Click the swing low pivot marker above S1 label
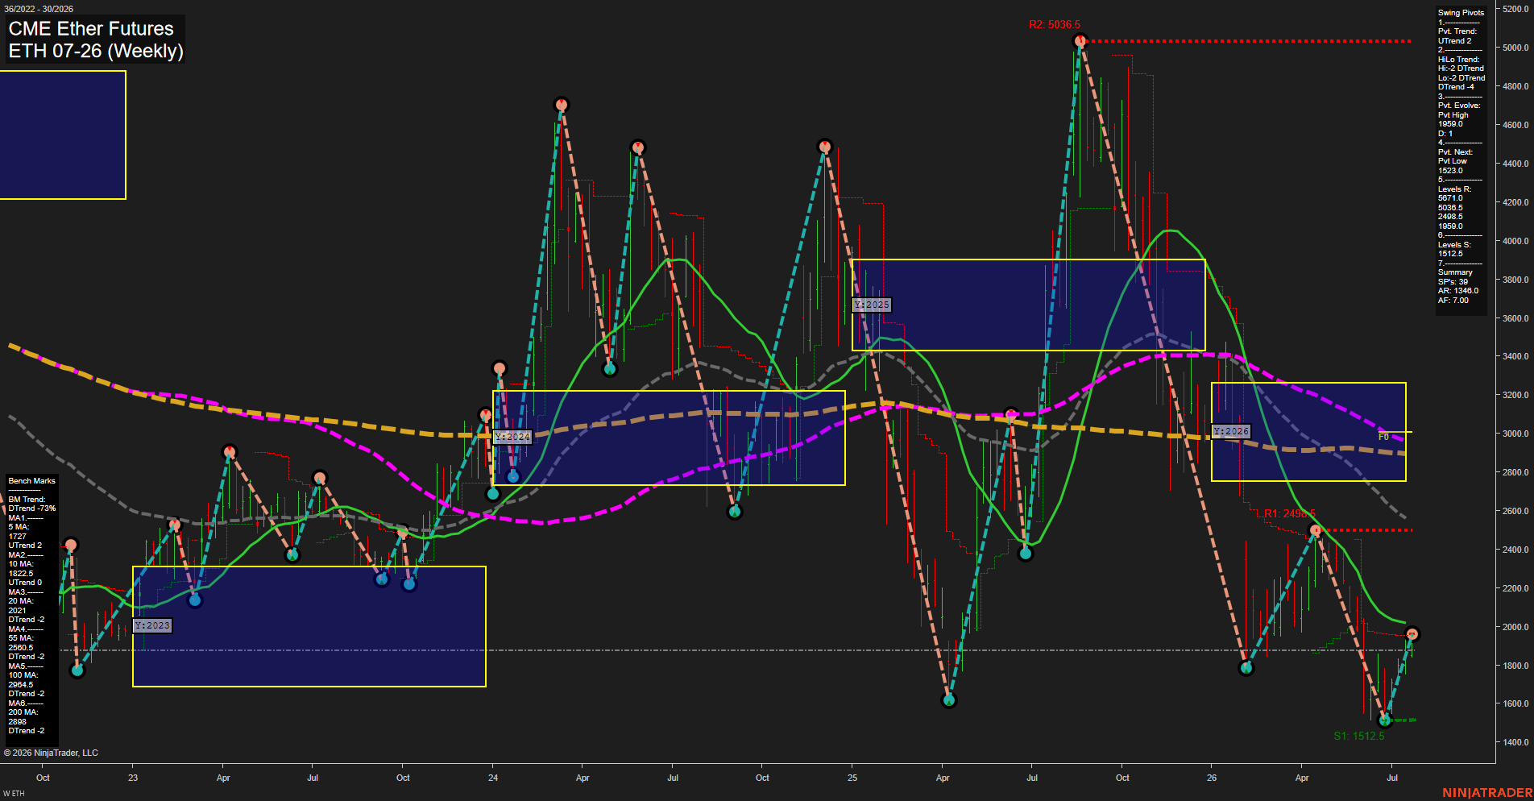Image resolution: width=1534 pixels, height=801 pixels. (1385, 720)
